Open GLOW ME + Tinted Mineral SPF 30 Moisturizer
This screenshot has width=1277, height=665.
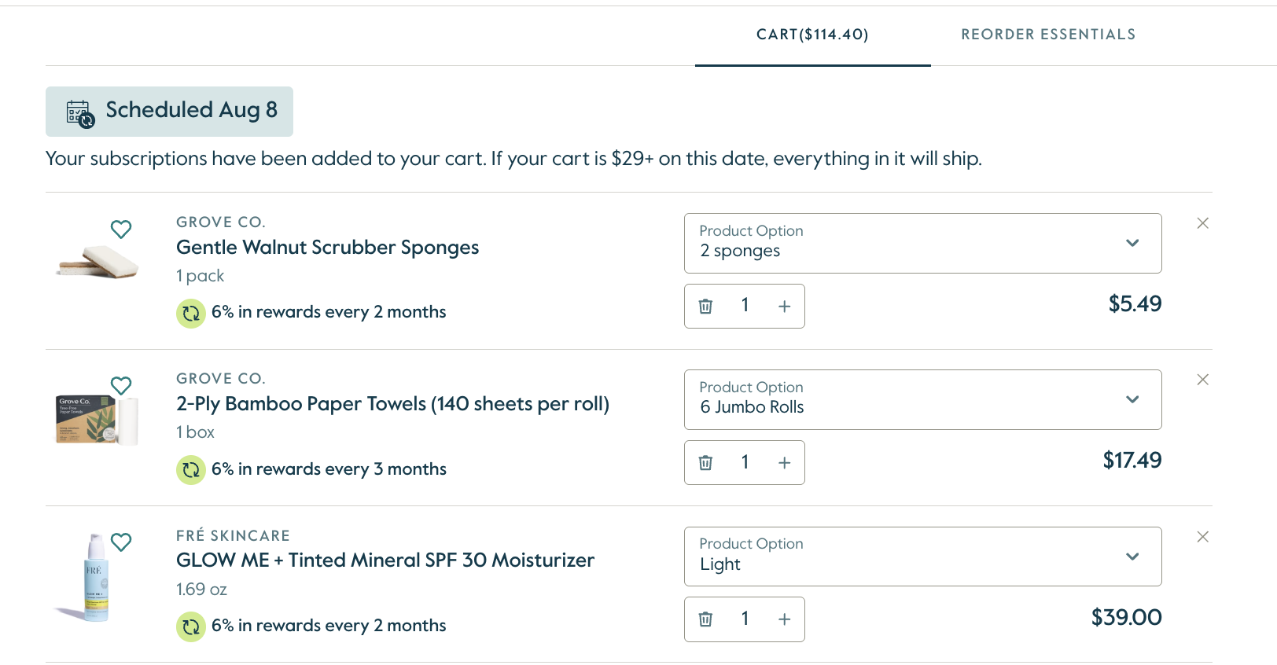(385, 560)
